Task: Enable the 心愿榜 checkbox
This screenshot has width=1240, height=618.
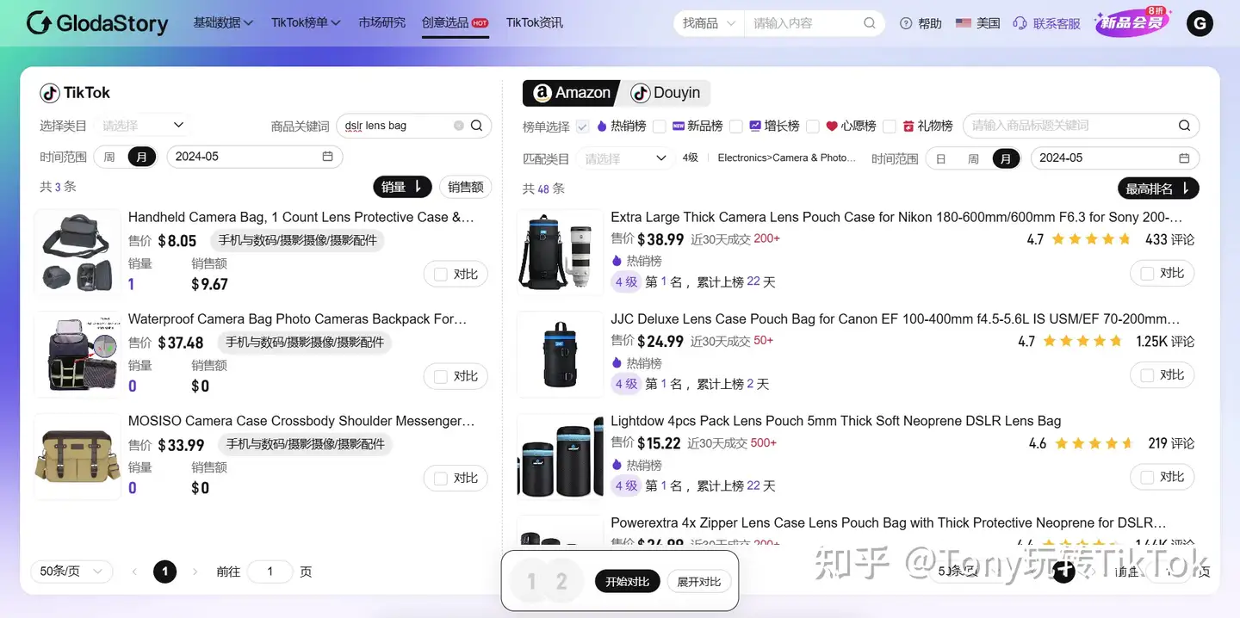Action: click(813, 127)
